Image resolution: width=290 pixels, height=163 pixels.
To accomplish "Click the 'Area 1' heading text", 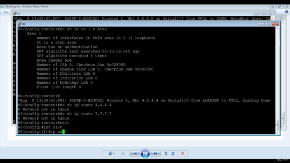I will (34, 34).
